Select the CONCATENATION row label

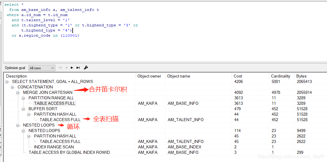35,87
